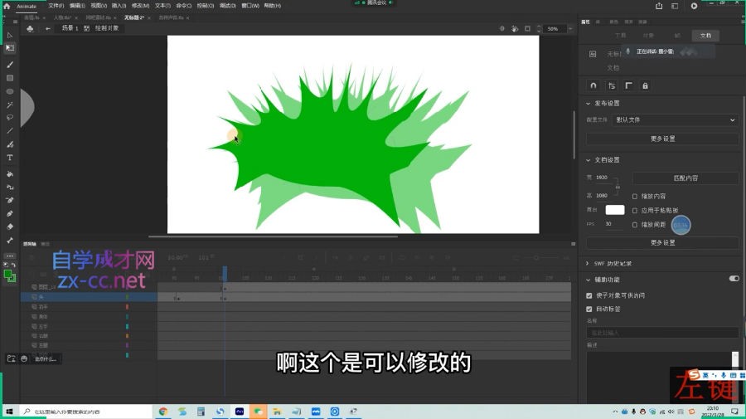
Task: Click the clip content outside stage icon
Action: pos(527,28)
